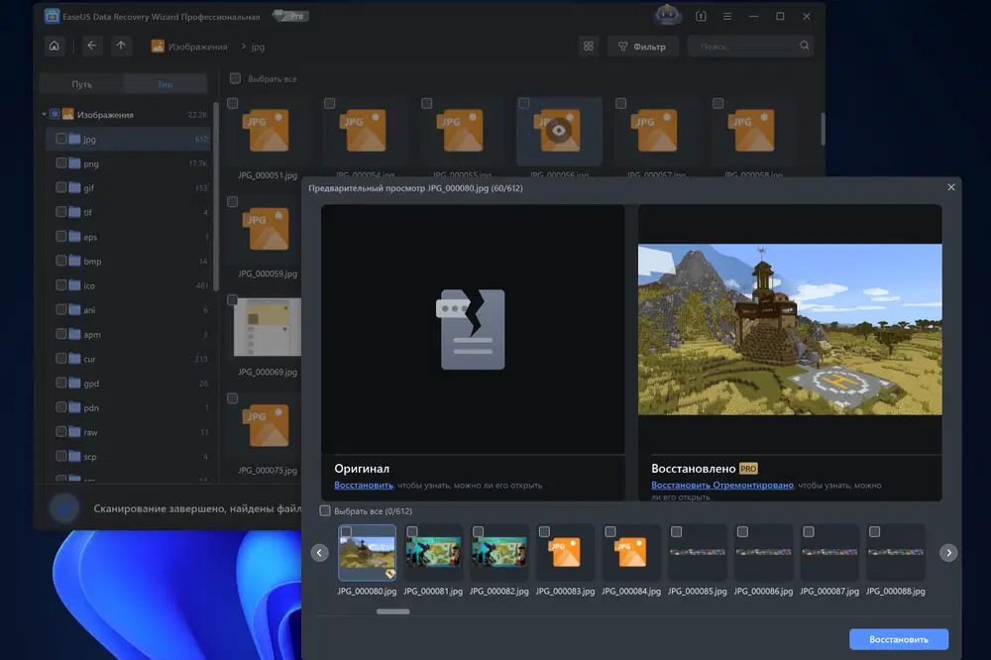Close the preview dialog
Viewport: 991px width, 660px height.
[x=951, y=186]
